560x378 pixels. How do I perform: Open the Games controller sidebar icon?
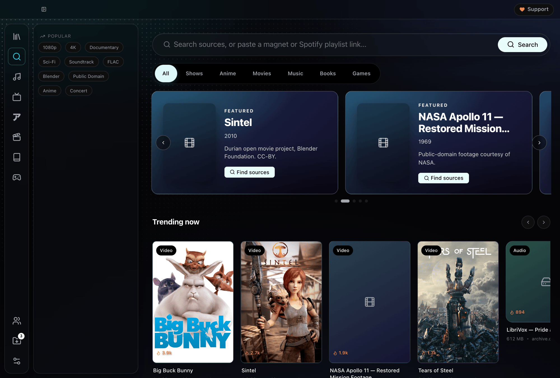17,177
